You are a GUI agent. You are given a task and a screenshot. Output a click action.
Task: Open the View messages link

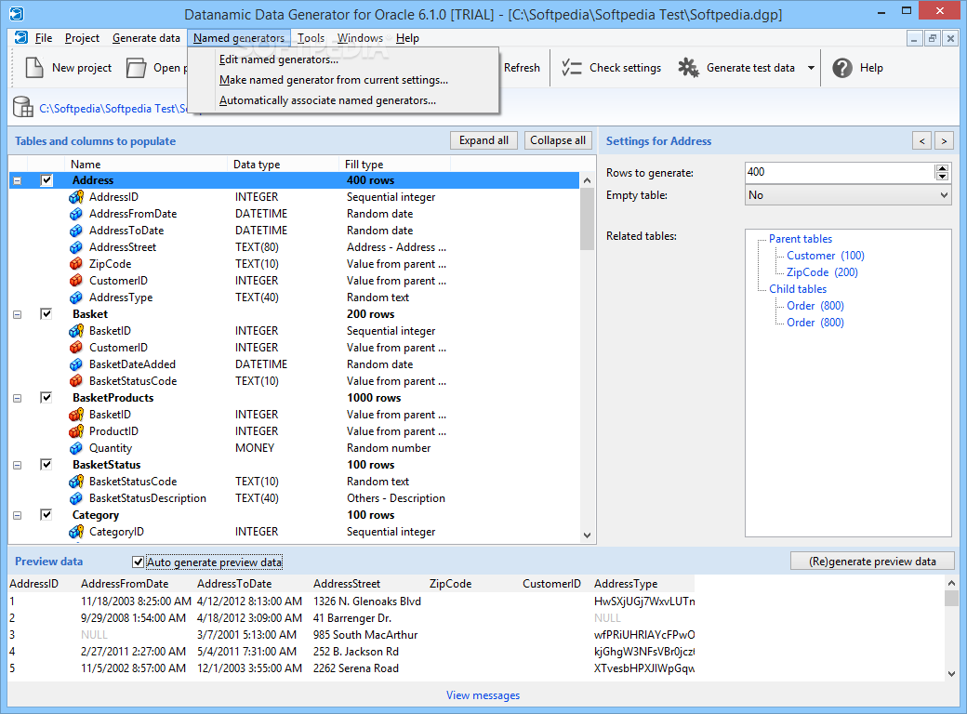(483, 695)
